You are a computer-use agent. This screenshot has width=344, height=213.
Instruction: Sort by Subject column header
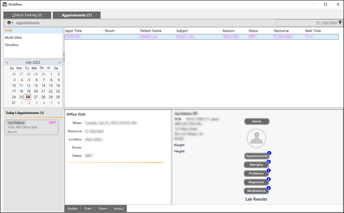click(x=182, y=31)
